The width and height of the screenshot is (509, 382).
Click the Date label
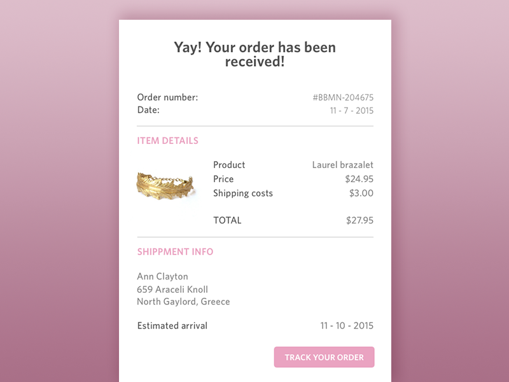click(148, 110)
